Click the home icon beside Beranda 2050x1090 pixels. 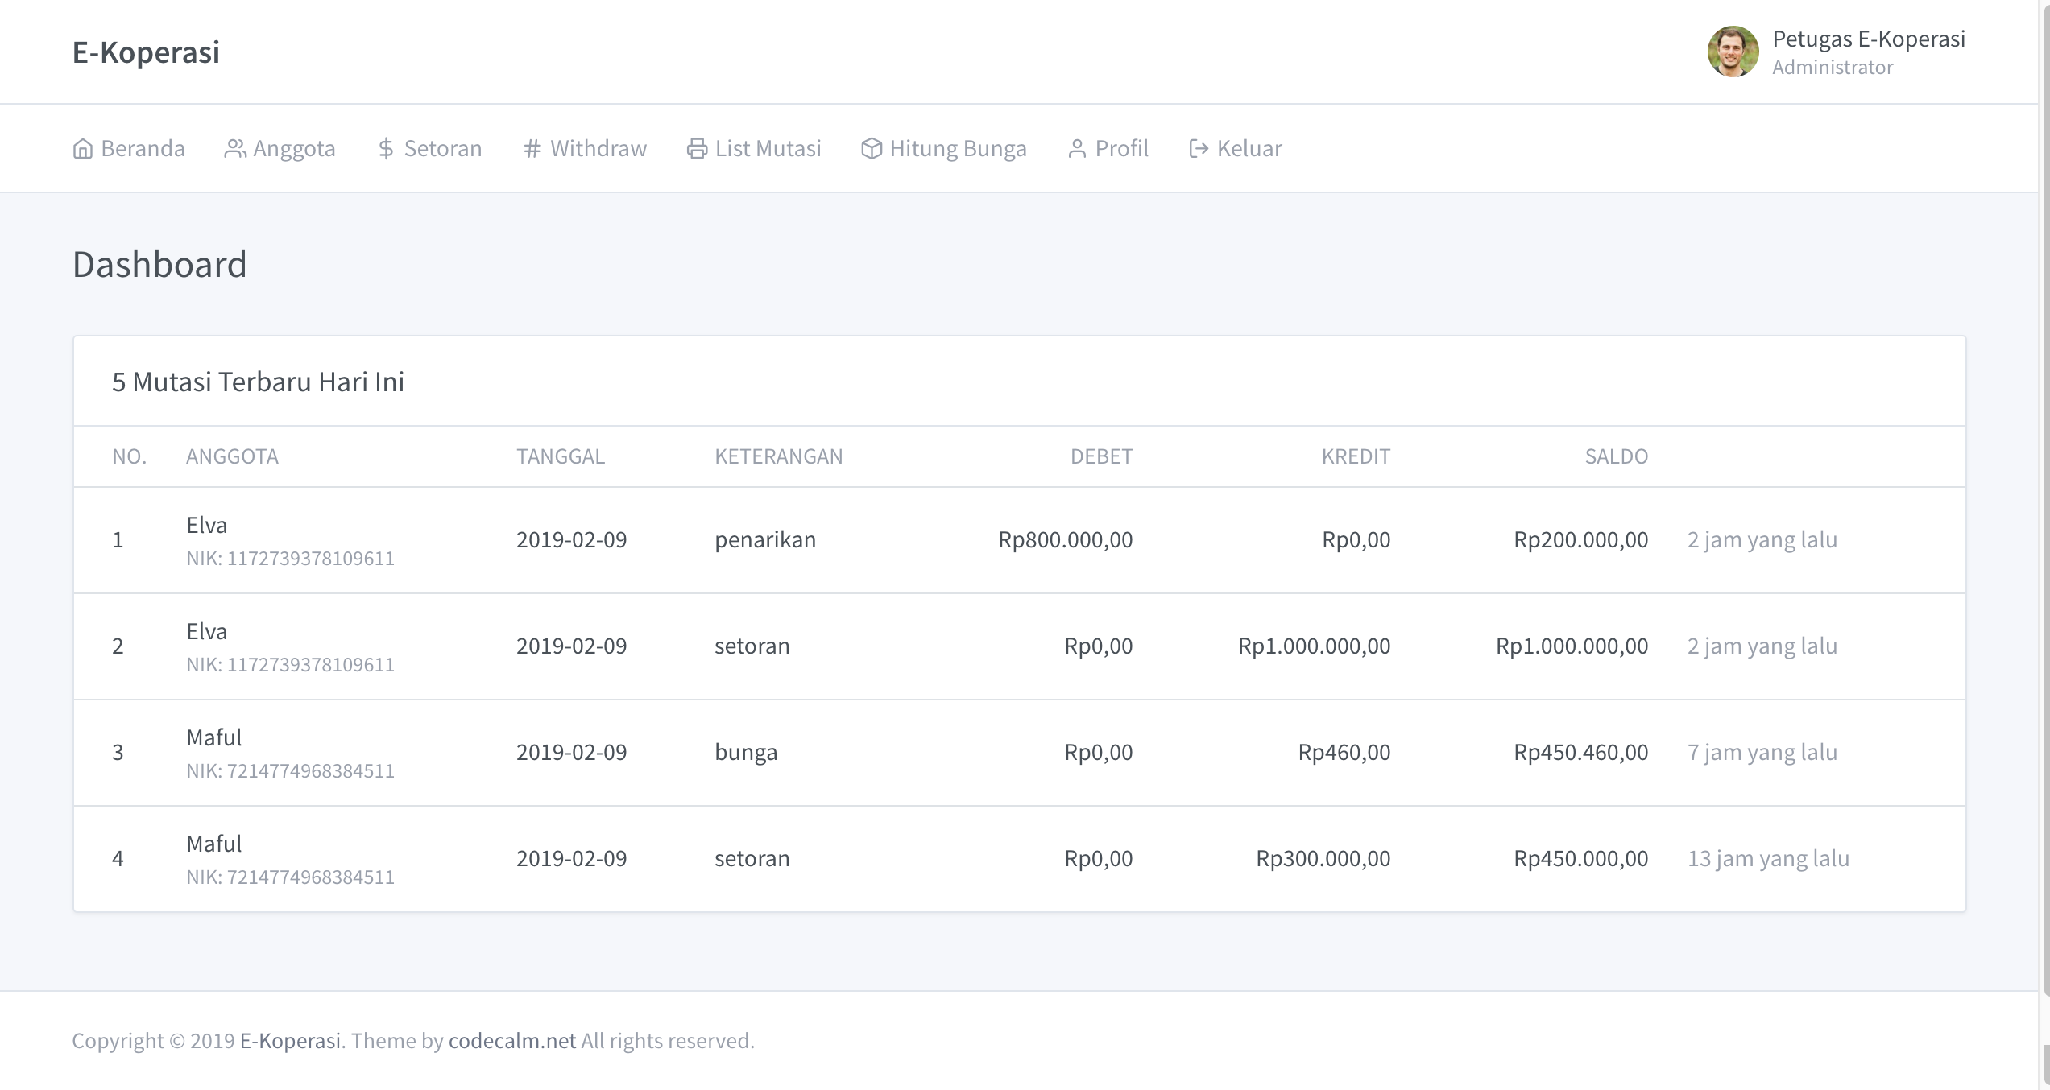pyautogui.click(x=82, y=149)
